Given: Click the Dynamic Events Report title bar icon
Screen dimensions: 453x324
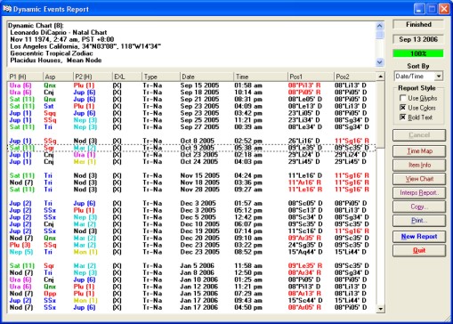Looking at the screenshot, I should tap(7, 9).
